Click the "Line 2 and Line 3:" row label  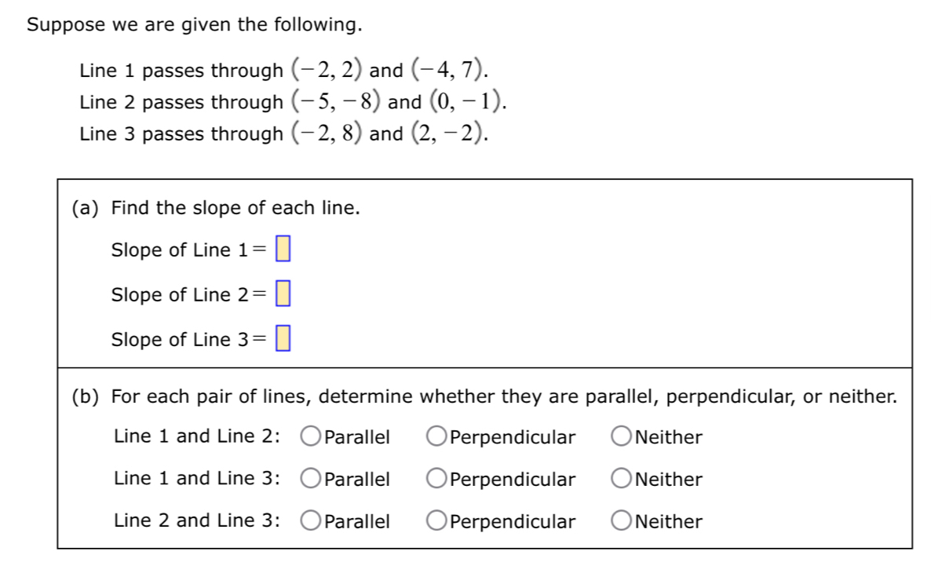(197, 520)
